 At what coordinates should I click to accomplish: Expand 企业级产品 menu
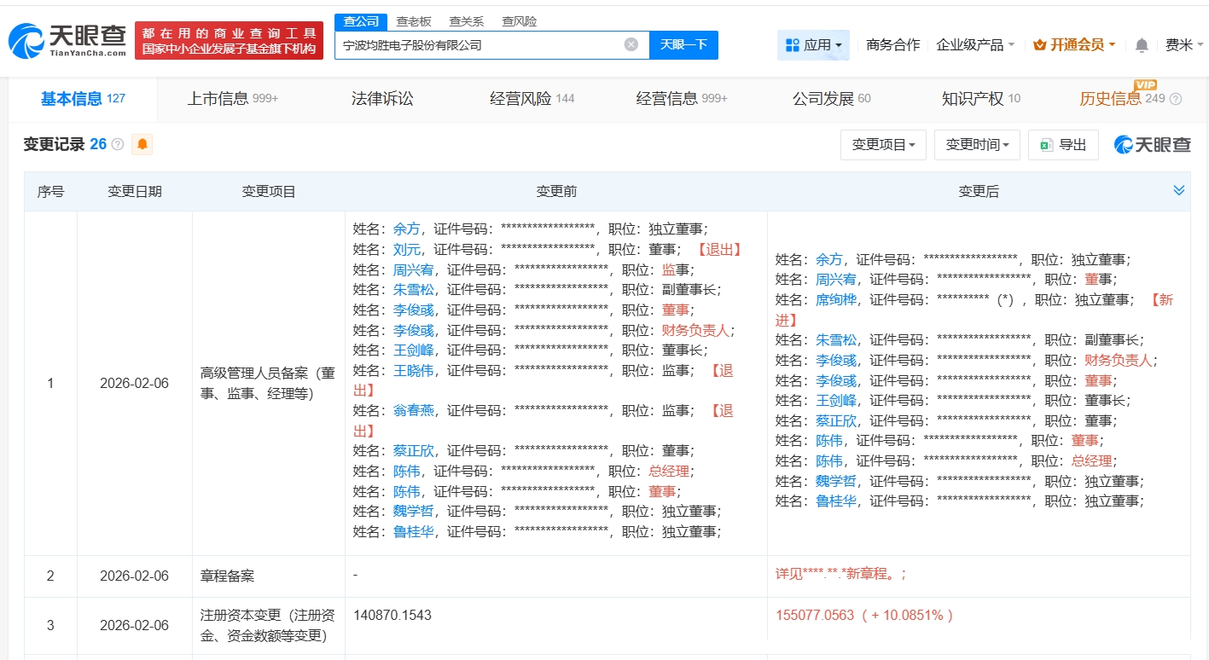[975, 45]
